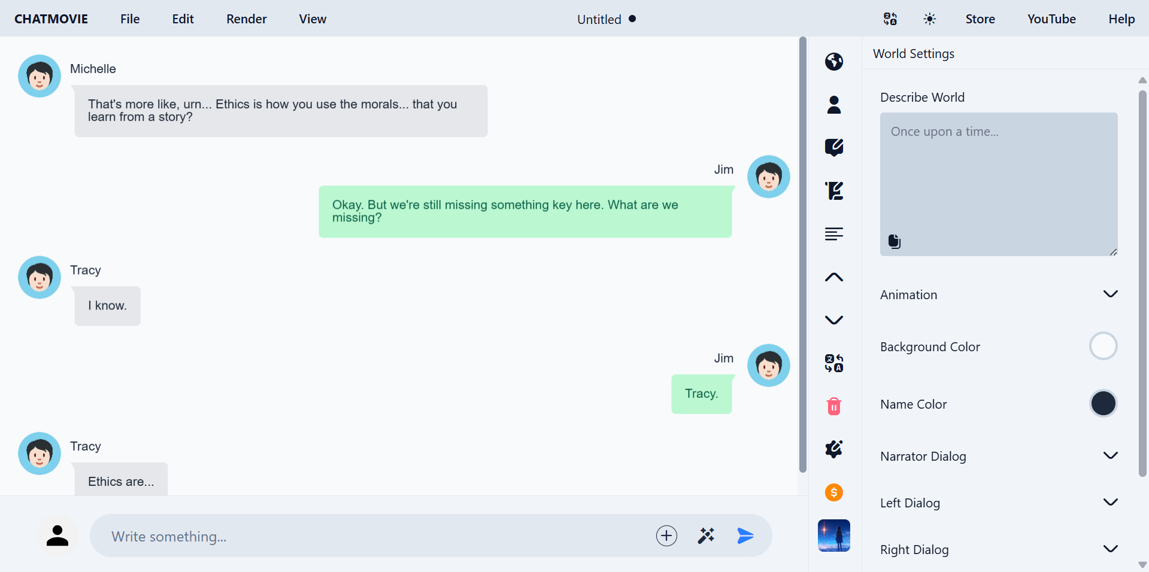Click the orange dollar coin icon
This screenshot has height=572, width=1149.
[833, 492]
